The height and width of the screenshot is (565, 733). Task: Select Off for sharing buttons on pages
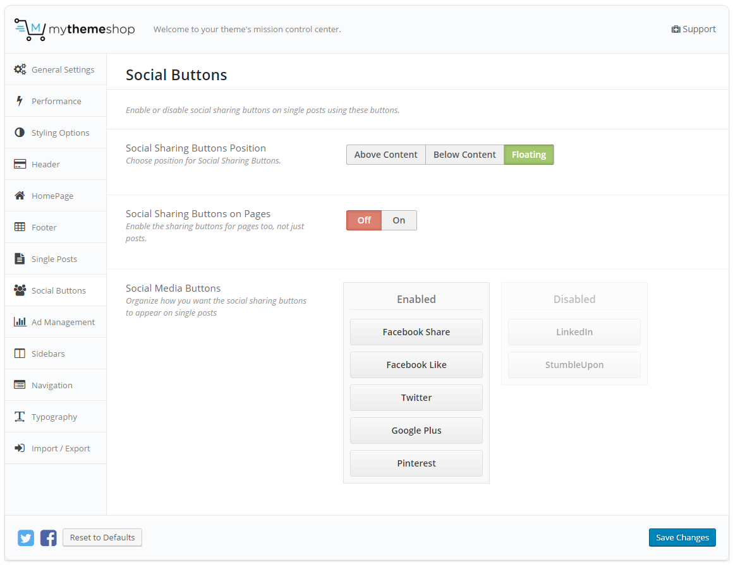(x=364, y=220)
